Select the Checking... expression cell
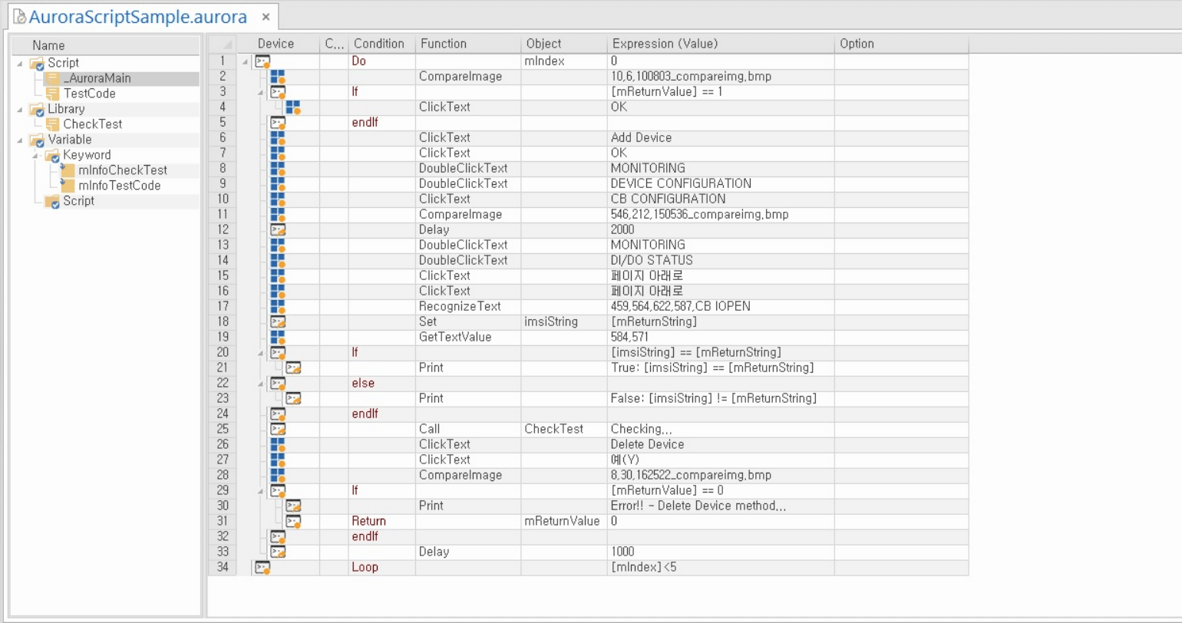 point(721,429)
